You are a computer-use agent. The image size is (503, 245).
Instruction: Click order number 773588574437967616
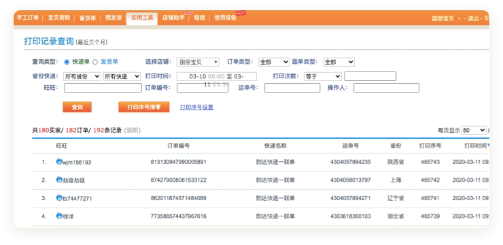178,216
